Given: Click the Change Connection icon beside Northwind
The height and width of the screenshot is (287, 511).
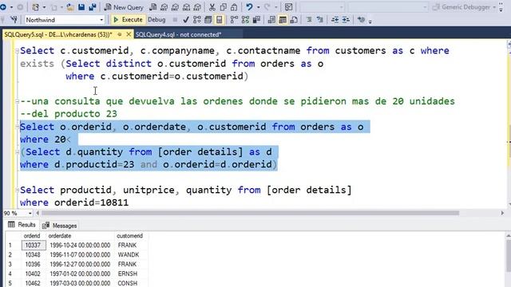Looking at the screenshot, I should tap(14, 20).
